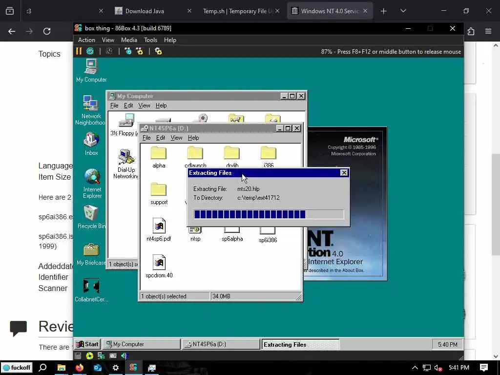Select the Recycle Bin desktop icon
The height and width of the screenshot is (375, 500).
point(91,217)
